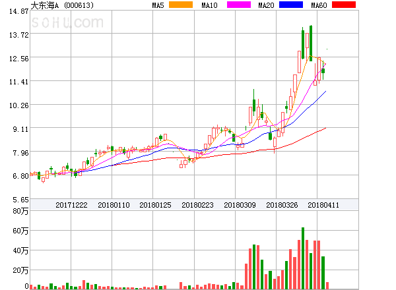The height and width of the screenshot is (290, 396).
Task: Click the 10.26 price axis label
Action: [19, 105]
